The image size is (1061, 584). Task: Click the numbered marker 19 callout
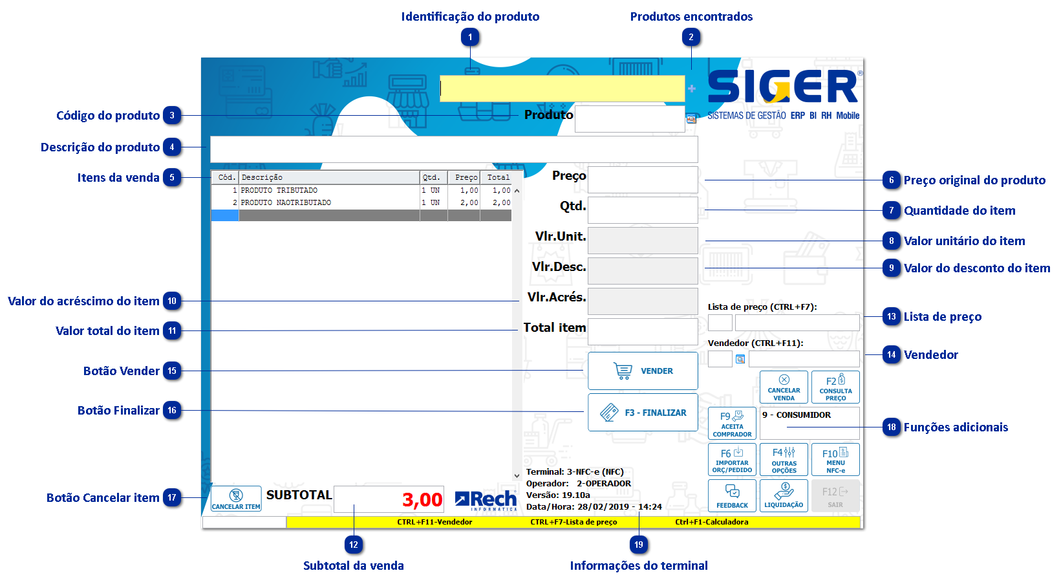(639, 545)
